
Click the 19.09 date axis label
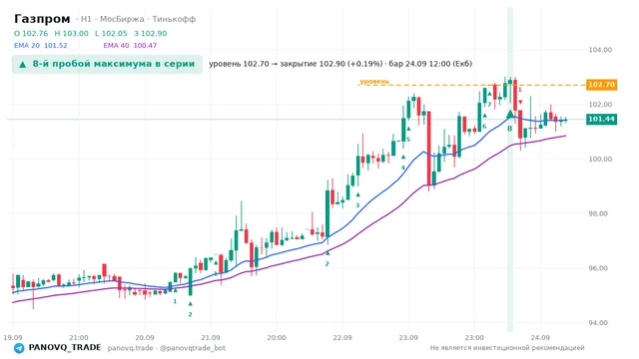13,337
